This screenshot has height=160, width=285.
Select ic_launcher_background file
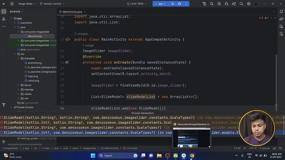[41, 67]
